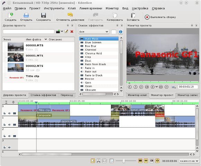Toggle lock on track 0
201x166 pixels.
tap(5, 113)
